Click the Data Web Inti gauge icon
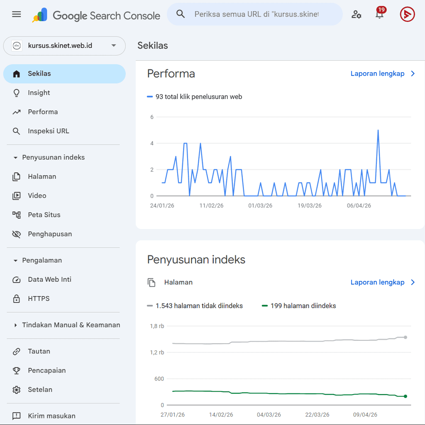Screen dimensions: 425x425 [x=17, y=280]
